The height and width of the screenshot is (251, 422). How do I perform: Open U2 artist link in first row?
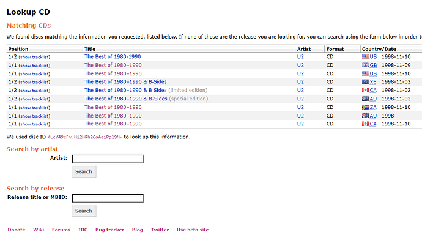pyautogui.click(x=300, y=56)
